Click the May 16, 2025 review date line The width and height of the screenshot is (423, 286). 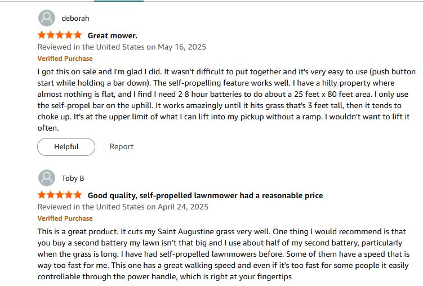[122, 47]
